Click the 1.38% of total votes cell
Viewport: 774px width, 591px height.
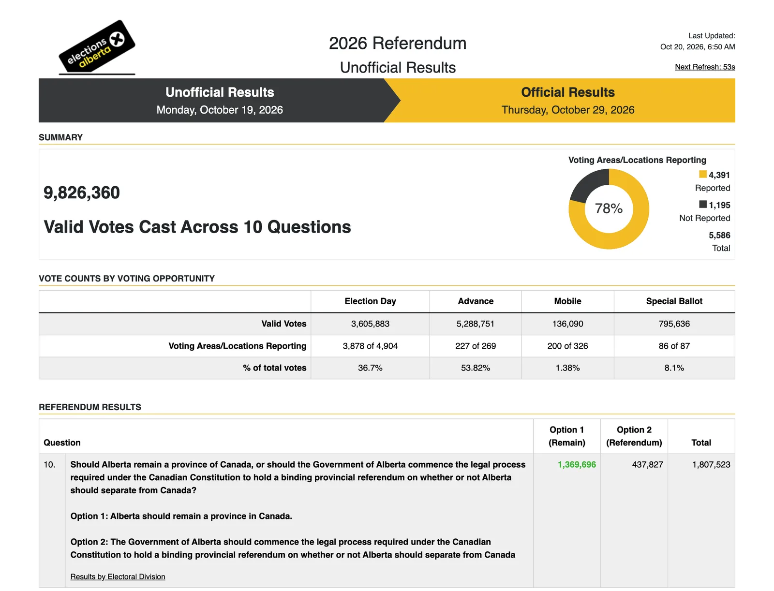click(x=567, y=368)
